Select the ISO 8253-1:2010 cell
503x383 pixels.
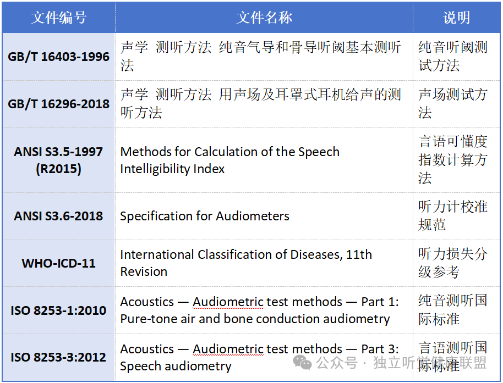coord(59,310)
